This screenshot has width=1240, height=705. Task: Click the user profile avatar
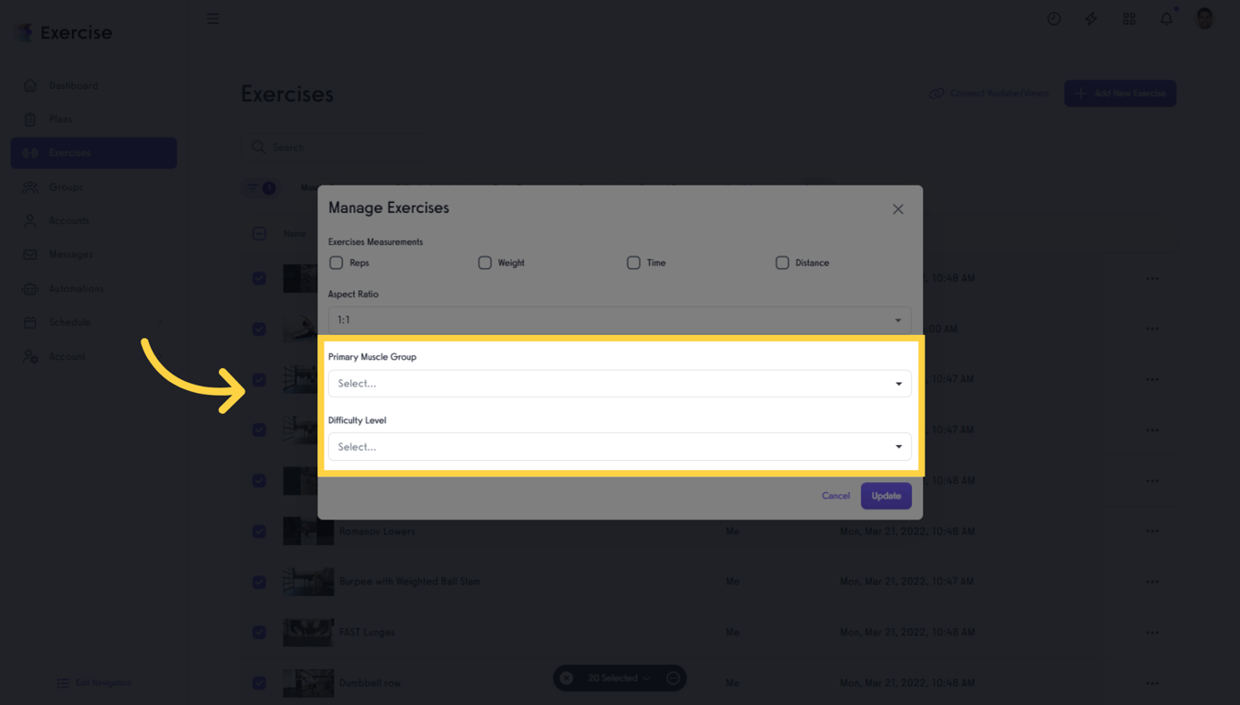pos(1204,18)
